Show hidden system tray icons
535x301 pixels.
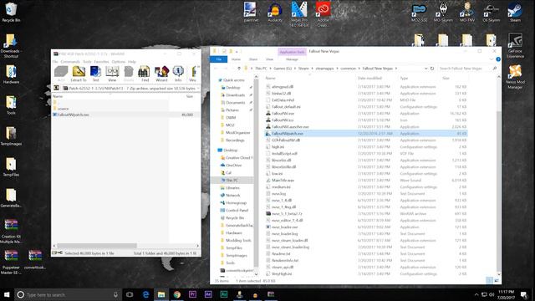pyautogui.click(x=476, y=294)
